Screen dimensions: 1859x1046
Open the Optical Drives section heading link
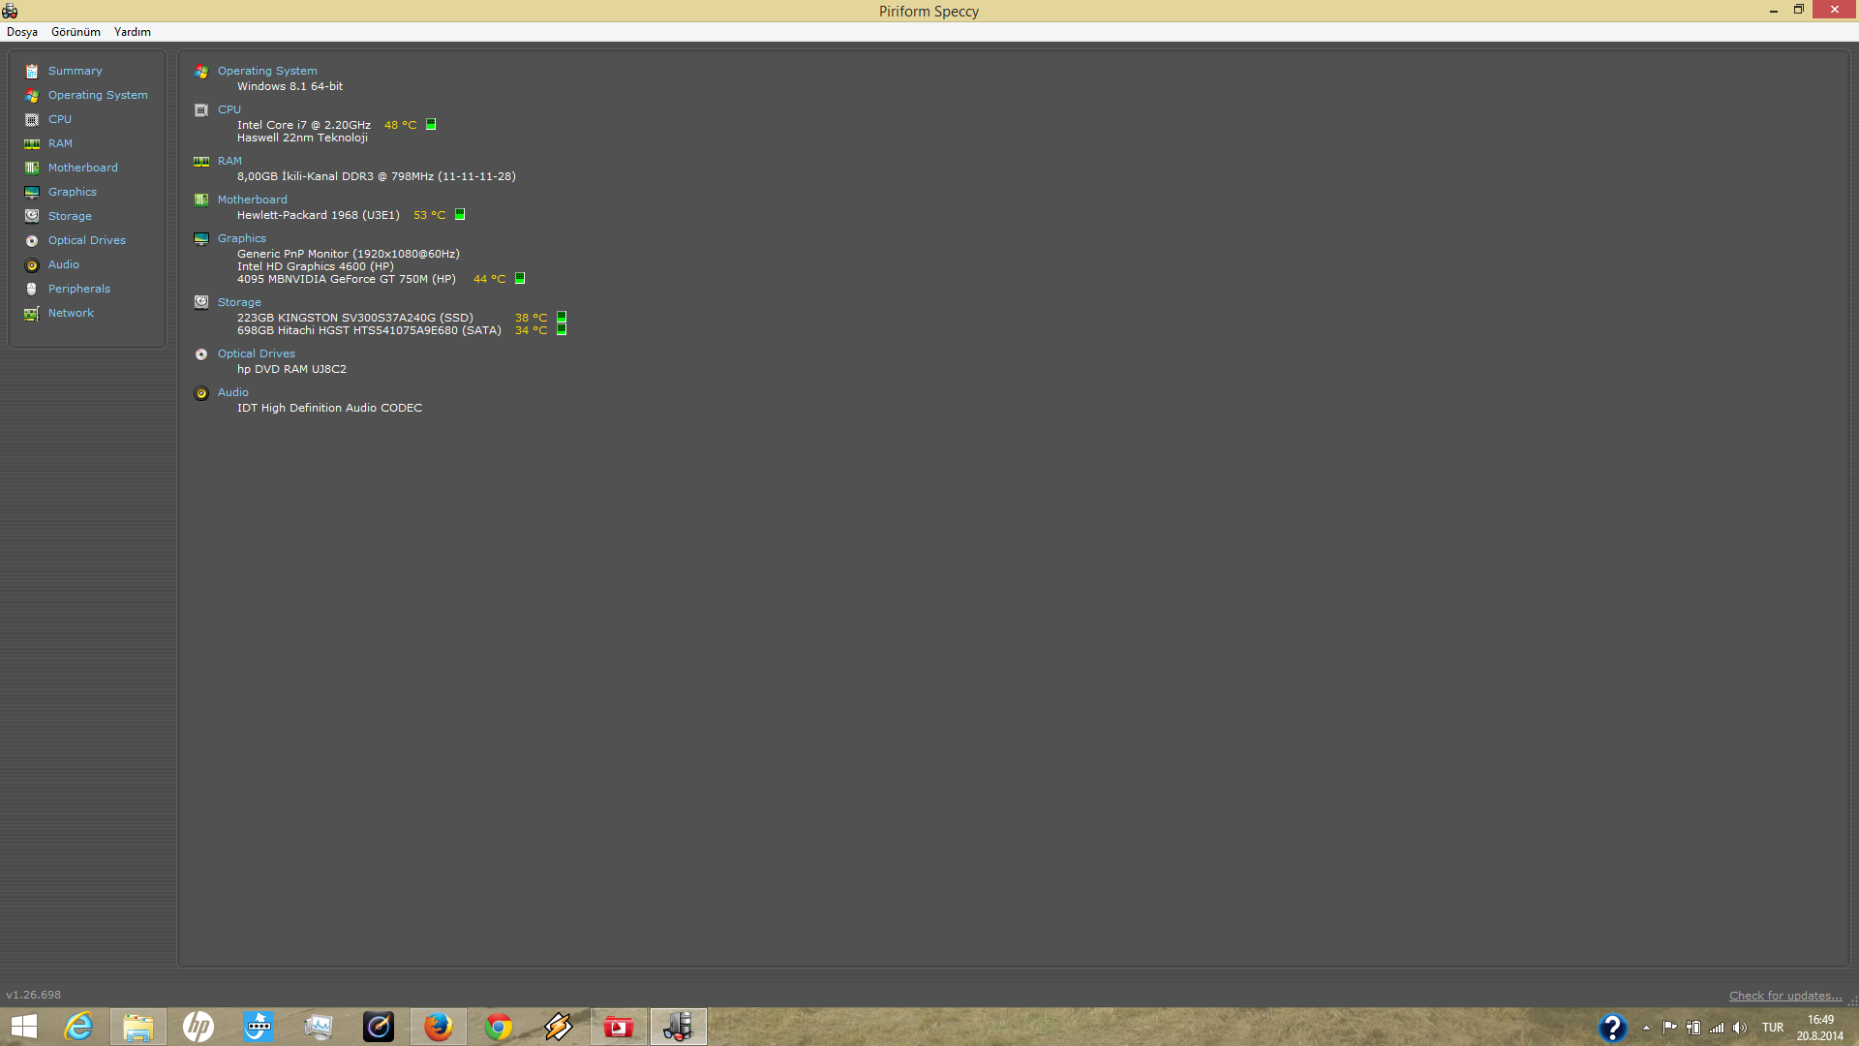tap(257, 354)
